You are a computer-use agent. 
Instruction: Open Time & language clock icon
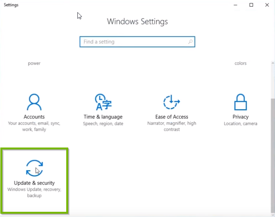(103, 102)
